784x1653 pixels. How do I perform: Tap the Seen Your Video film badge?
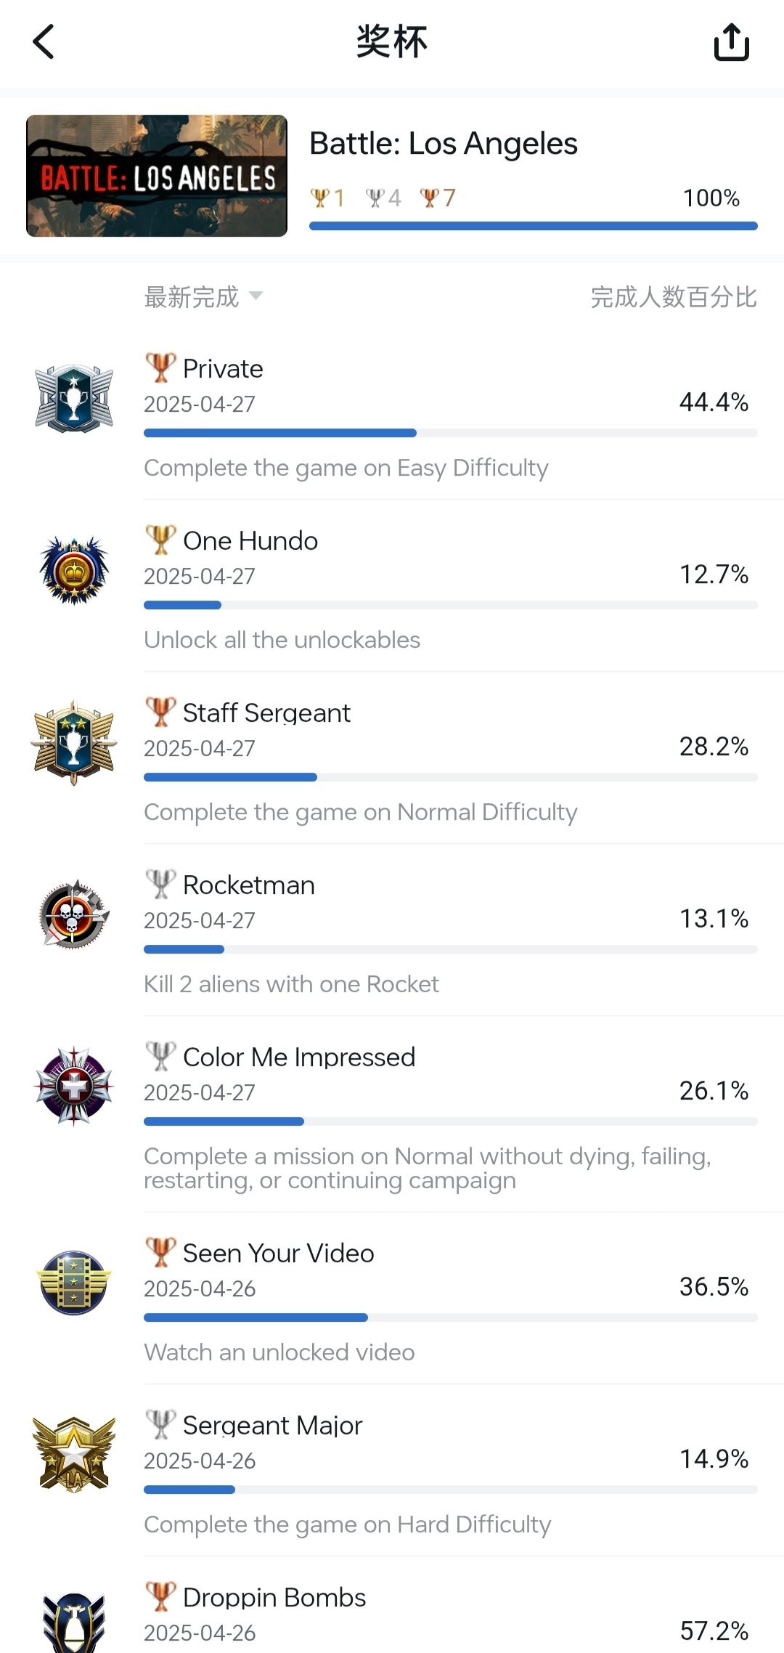click(74, 1283)
